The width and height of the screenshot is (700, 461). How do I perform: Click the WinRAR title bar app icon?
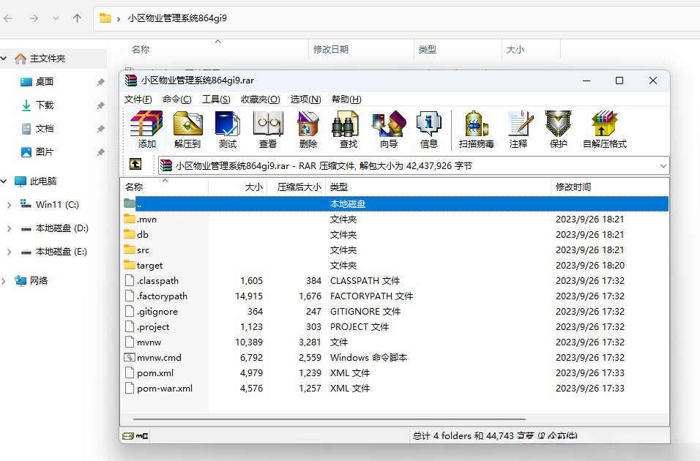(x=131, y=80)
